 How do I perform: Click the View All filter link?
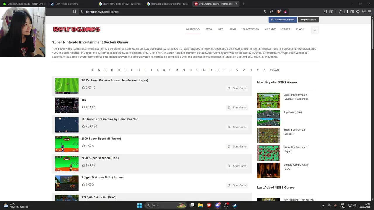click(x=275, y=70)
